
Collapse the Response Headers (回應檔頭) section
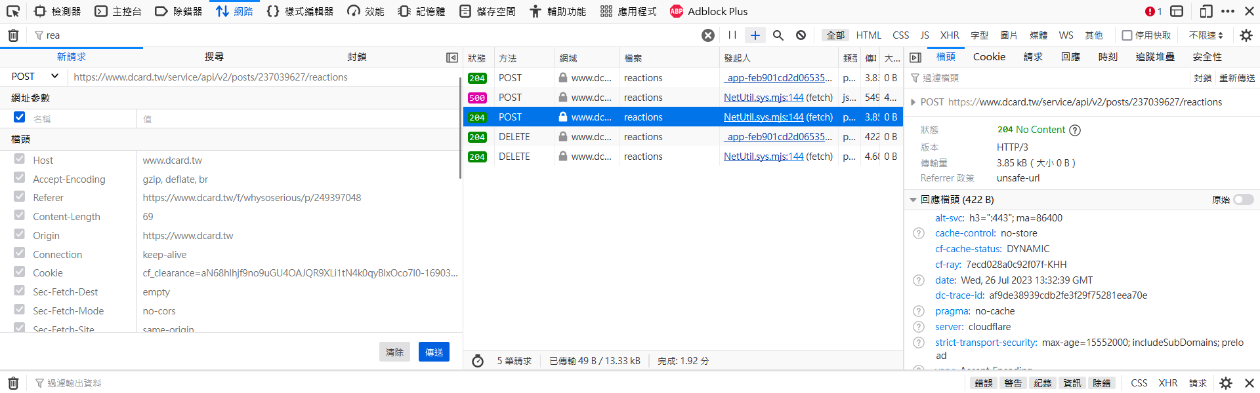(913, 200)
